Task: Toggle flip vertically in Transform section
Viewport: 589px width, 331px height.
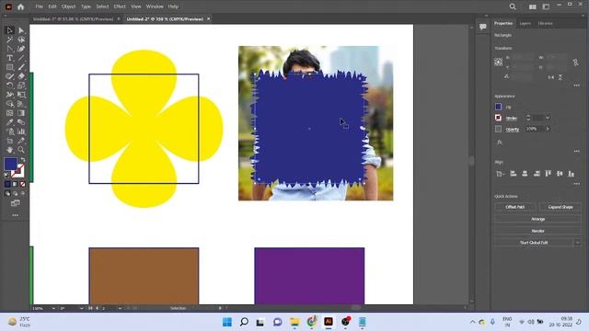Action: [560, 77]
